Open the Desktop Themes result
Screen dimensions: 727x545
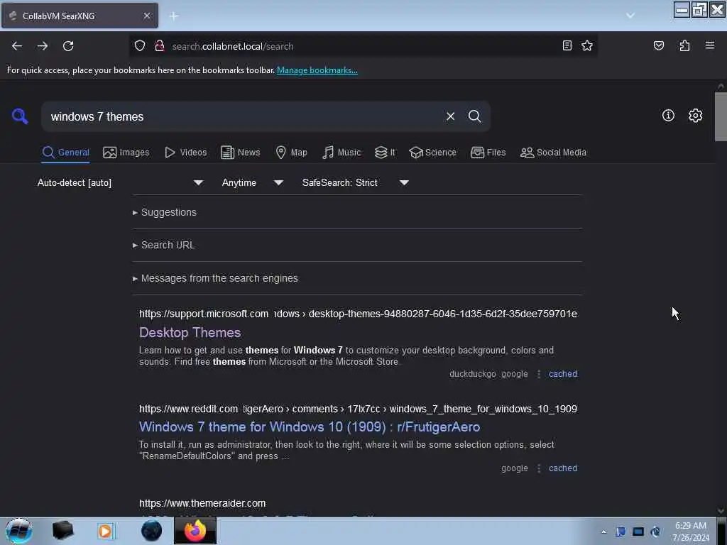pyautogui.click(x=190, y=332)
